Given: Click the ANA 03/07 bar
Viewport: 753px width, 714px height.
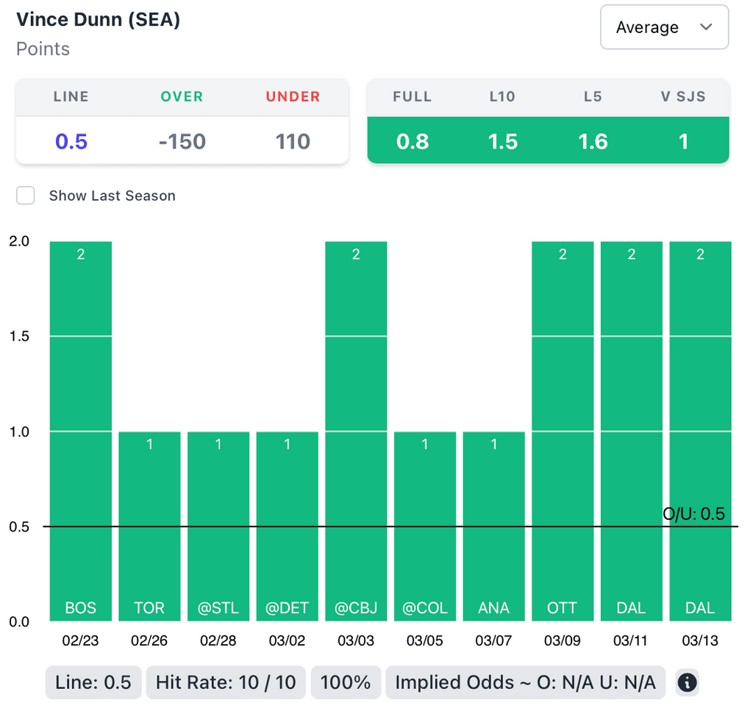Looking at the screenshot, I should click(493, 526).
